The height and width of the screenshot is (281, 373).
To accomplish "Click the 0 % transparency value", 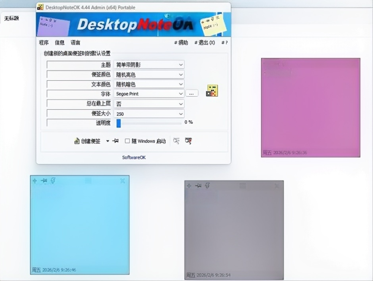I will (189, 122).
